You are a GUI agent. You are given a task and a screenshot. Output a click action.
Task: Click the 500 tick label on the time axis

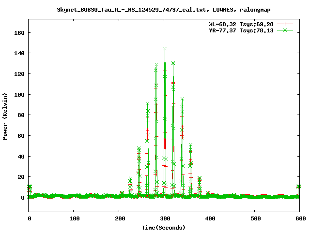point(254,219)
